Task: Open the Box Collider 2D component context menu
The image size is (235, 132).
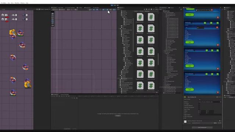Action: (221, 97)
